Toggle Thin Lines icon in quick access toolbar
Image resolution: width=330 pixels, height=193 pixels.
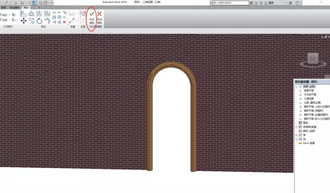click(x=34, y=3)
